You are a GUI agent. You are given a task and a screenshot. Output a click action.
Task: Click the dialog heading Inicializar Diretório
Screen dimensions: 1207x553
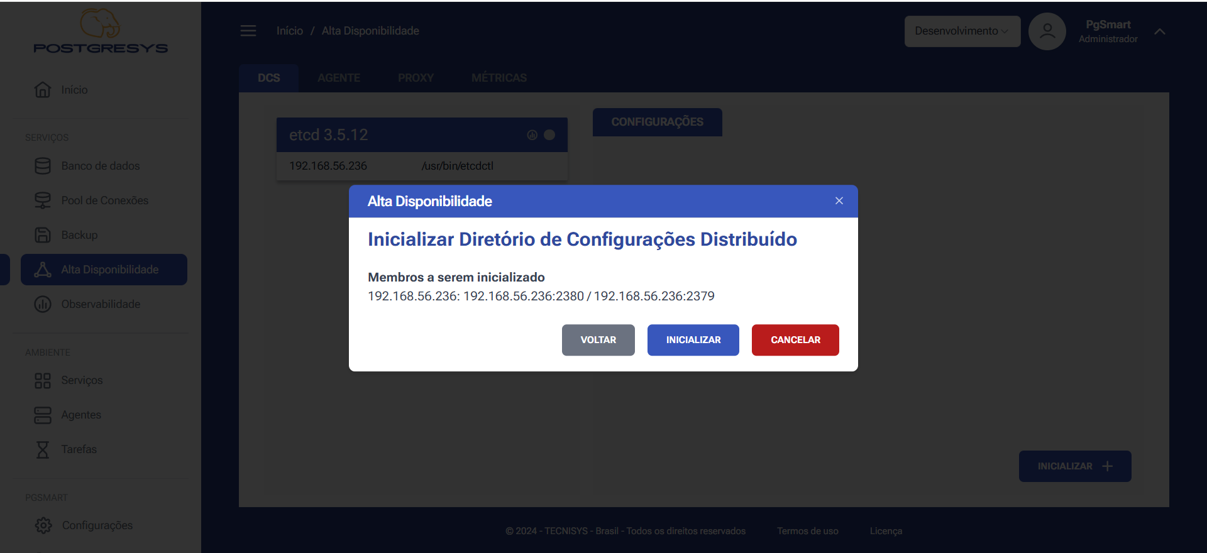[x=583, y=239]
